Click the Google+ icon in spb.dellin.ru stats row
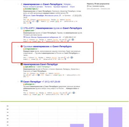 coord(30,75)
